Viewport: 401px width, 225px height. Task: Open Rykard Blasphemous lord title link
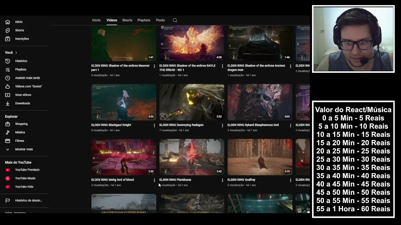[x=253, y=125]
